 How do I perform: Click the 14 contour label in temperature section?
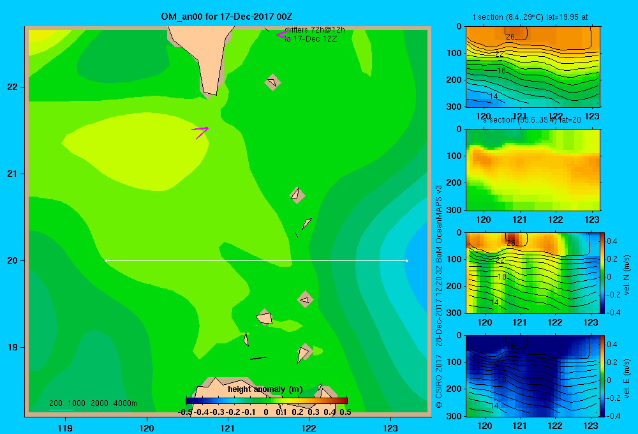(494, 96)
